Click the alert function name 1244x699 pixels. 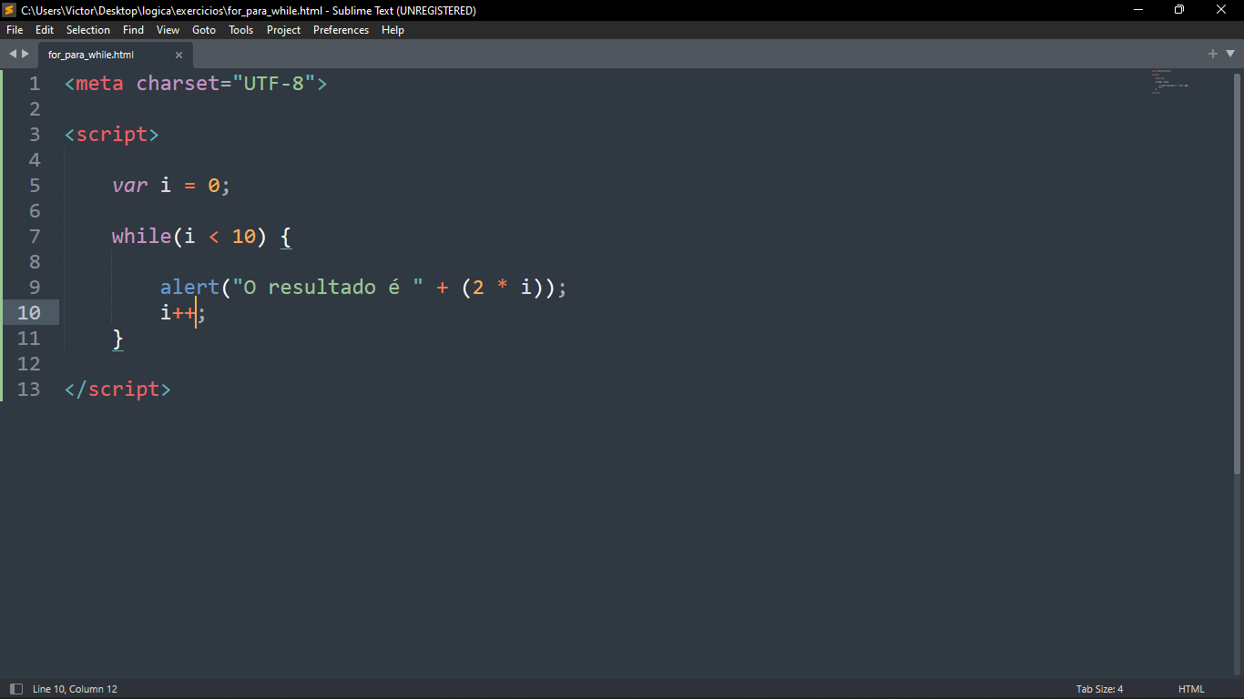click(x=190, y=288)
